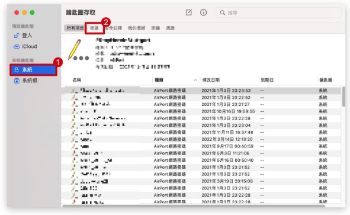Screen dimensions: 350x215
Task: Open the 我的憑證 tab
Action: [x=136, y=28]
